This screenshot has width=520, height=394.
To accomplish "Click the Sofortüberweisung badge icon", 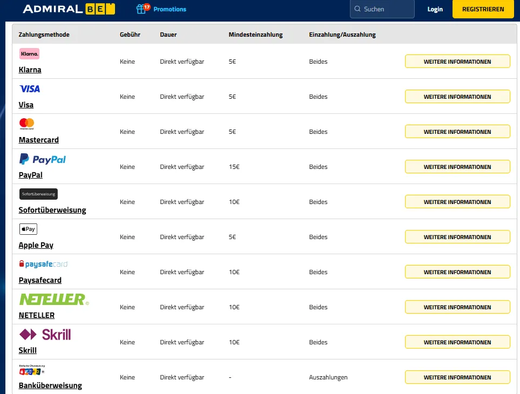I will pyautogui.click(x=38, y=194).
